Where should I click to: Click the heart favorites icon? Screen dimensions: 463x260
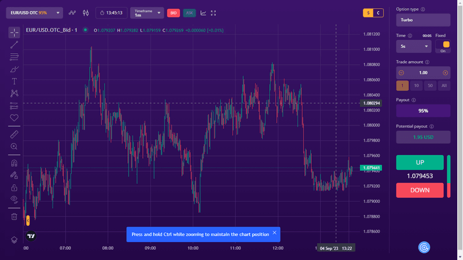14,118
